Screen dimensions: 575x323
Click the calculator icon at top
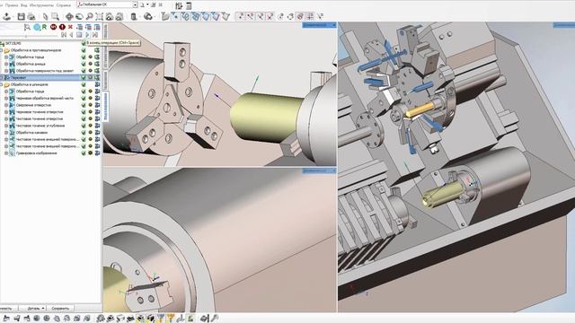pyautogui.click(x=189, y=5)
